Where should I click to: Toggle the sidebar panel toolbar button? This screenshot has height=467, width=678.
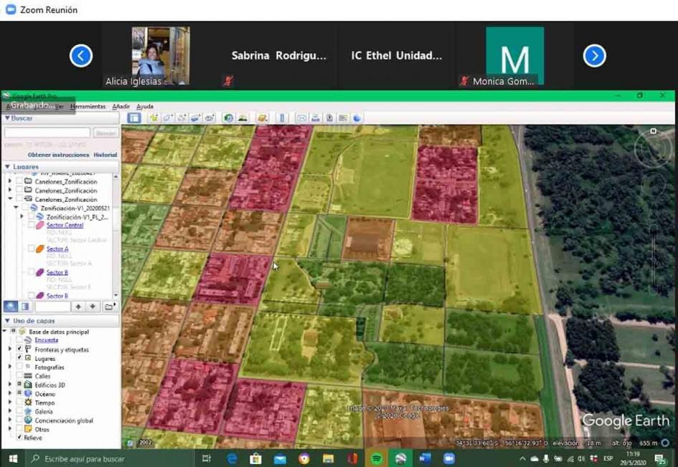134,118
